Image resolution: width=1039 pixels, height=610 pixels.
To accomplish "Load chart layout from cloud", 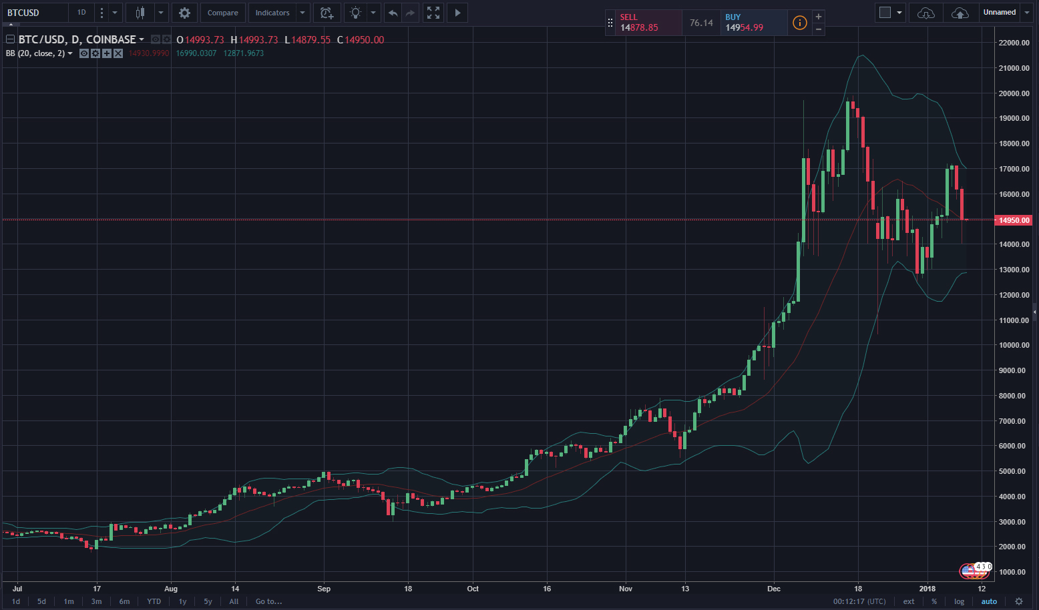I will click(925, 13).
